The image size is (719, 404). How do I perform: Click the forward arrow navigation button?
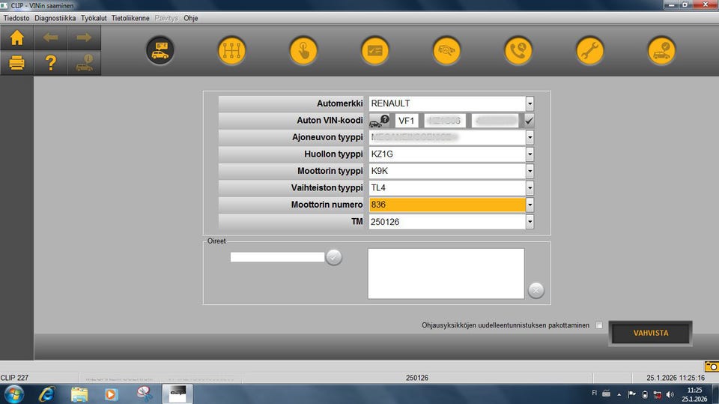(84, 37)
